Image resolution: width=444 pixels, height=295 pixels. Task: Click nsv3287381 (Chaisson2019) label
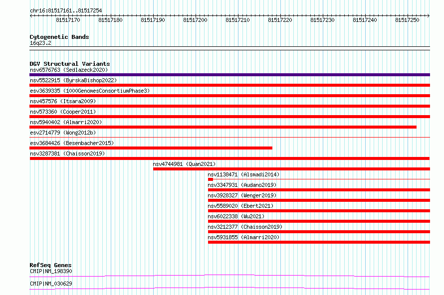67,153
